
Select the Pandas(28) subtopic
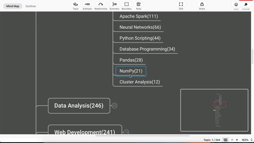pyautogui.click(x=131, y=60)
